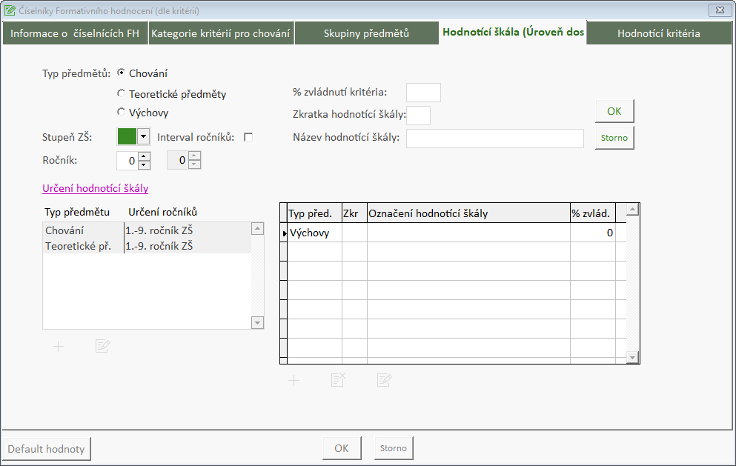The height and width of the screenshot is (466, 736).
Task: Click the add row icon below the grading scale table
Action: 294,380
